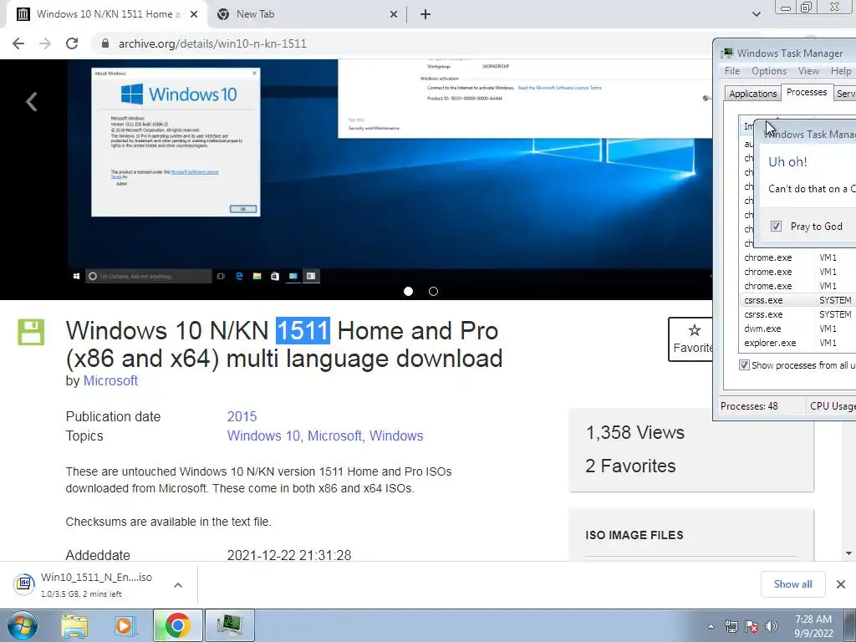Image resolution: width=856 pixels, height=642 pixels.
Task: Click Chrome taskbar icon
Action: point(177,625)
